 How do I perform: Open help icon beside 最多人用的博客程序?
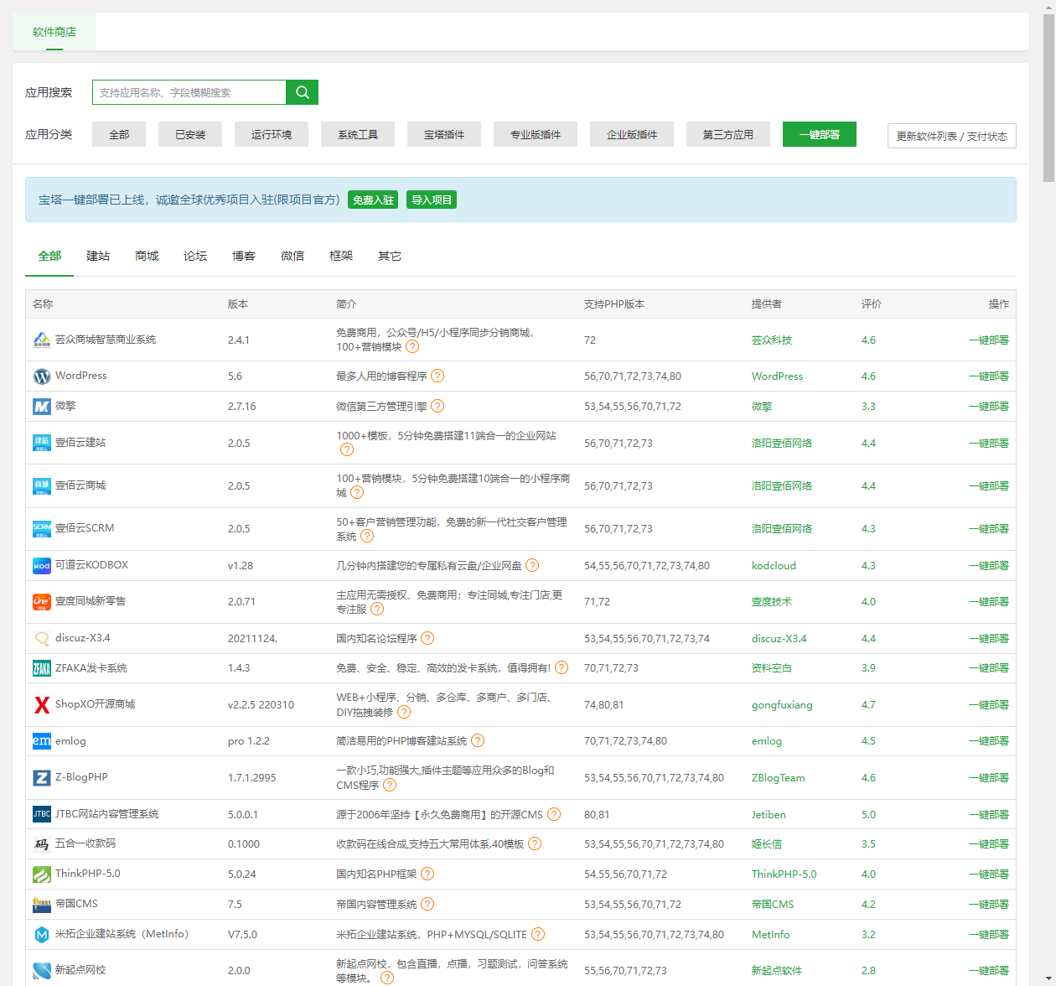pos(437,376)
